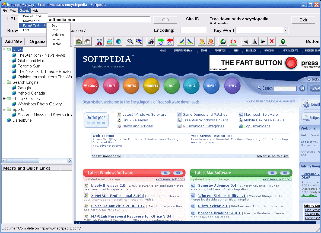Click the Exit button
The image size is (321, 233).
[303, 20]
